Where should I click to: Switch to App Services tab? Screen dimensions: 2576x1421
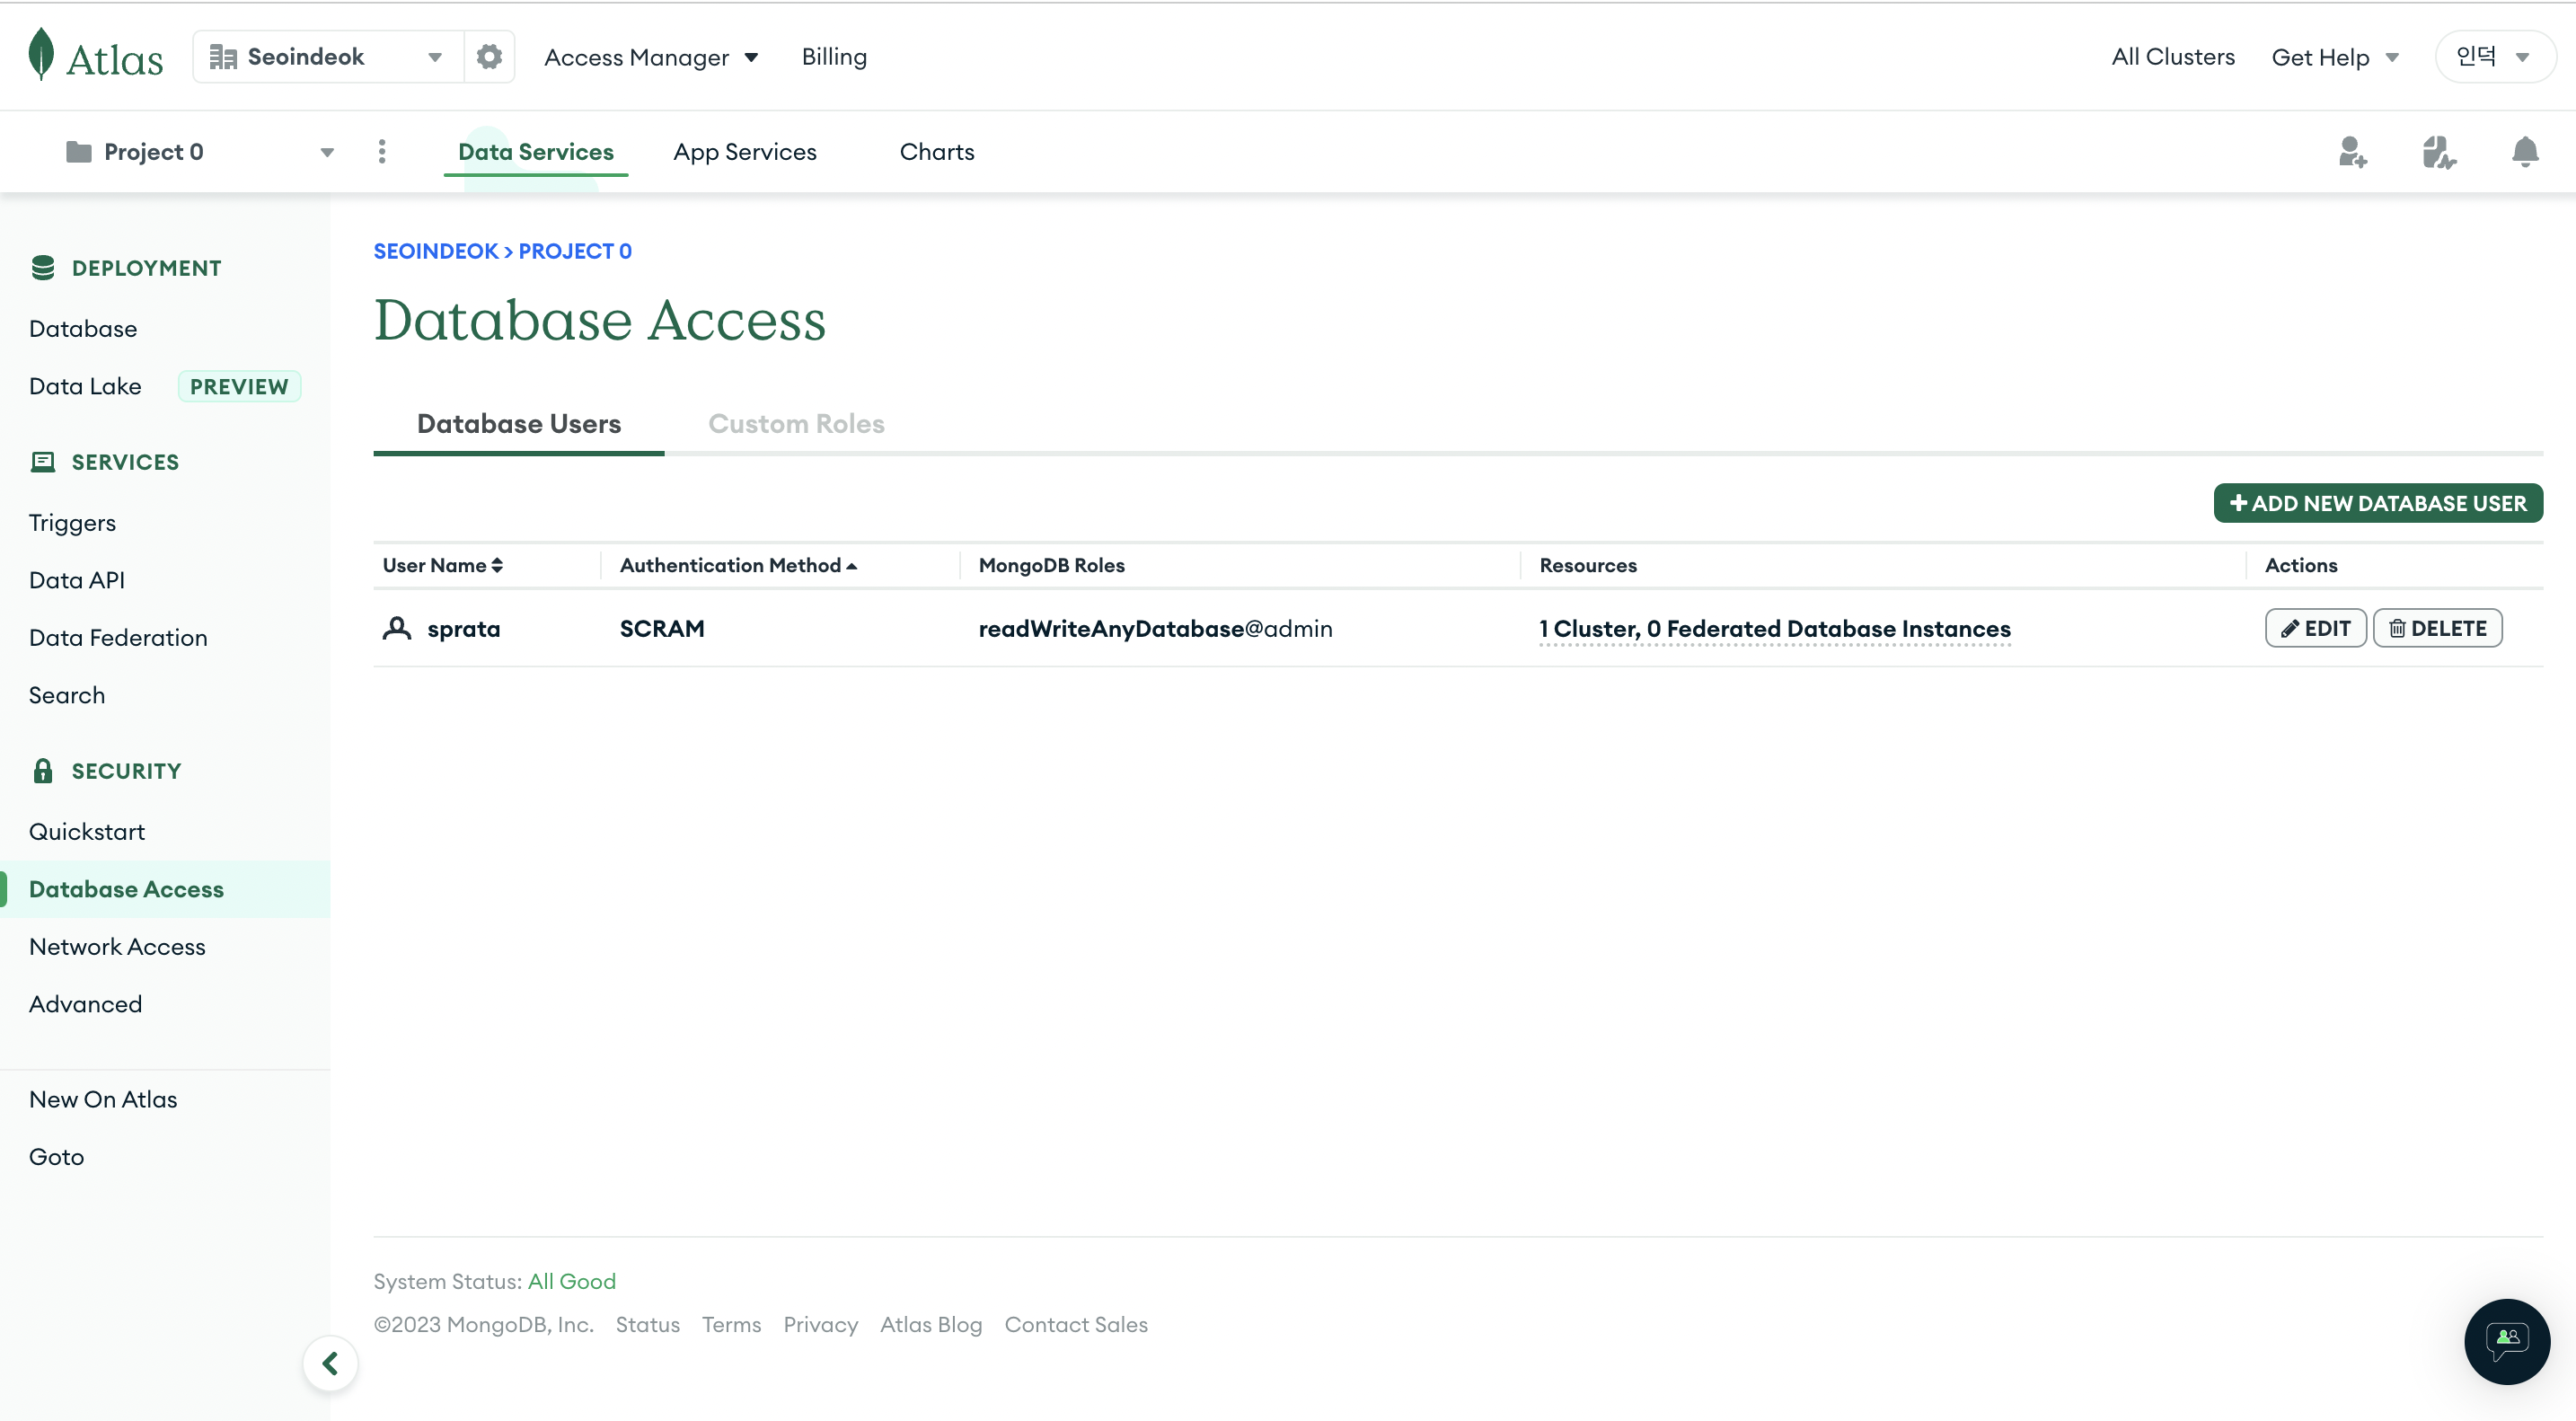745,152
